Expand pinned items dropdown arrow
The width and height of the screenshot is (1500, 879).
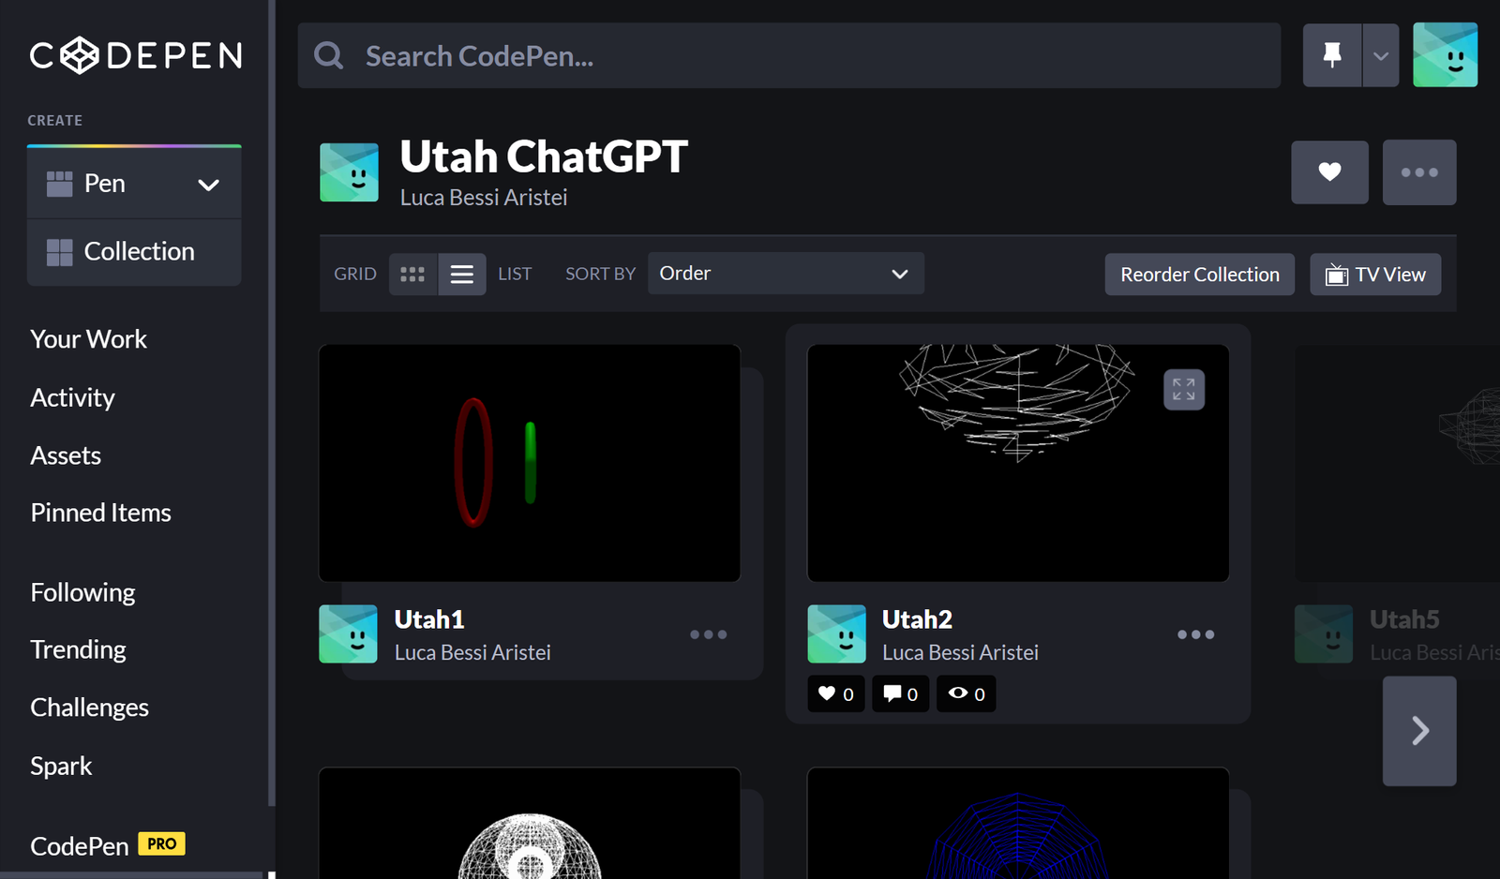1380,55
